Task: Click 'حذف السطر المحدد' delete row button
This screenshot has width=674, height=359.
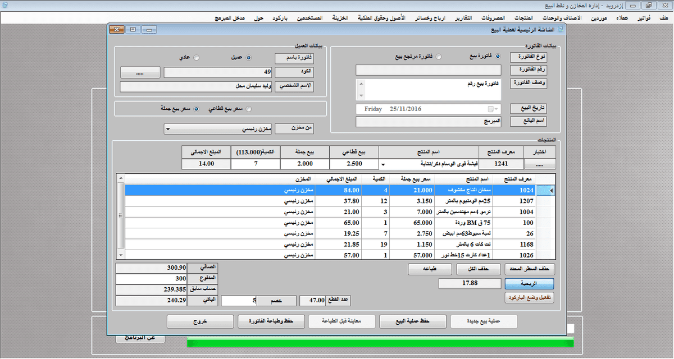Action: click(x=529, y=269)
